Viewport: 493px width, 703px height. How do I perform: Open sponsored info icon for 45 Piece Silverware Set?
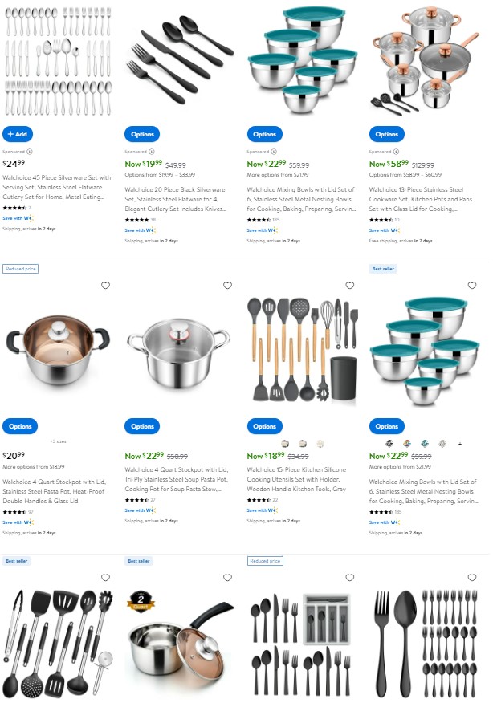click(30, 152)
